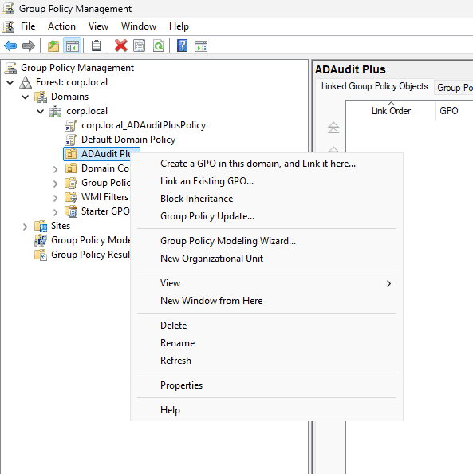Screen dimensions: 473x474
Task: Switch to Linked Group Policy Objects tab
Action: [374, 86]
